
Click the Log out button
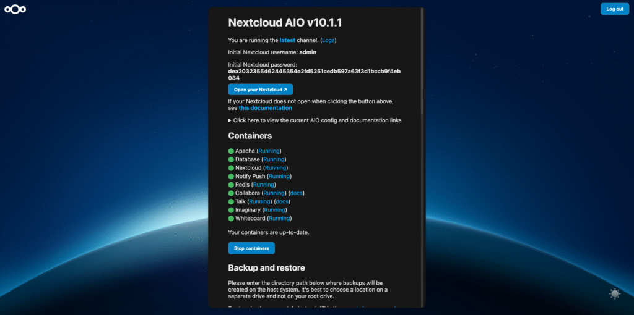pos(614,9)
